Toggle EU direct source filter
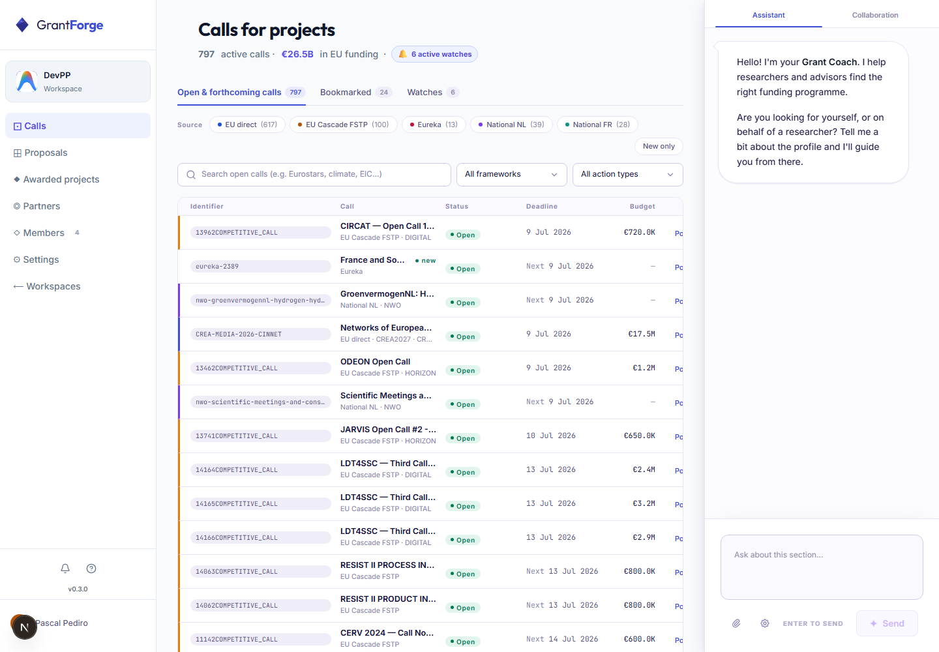This screenshot has width=939, height=652. (247, 125)
